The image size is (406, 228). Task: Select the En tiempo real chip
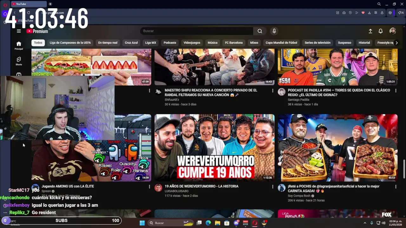tap(108, 43)
